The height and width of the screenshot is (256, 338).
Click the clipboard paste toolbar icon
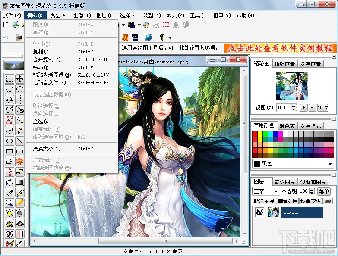131,25
